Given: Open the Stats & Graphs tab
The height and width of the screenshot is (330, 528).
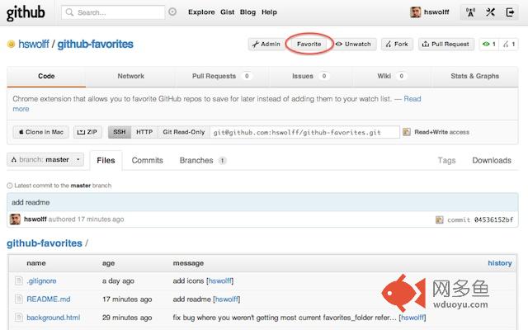Looking at the screenshot, I should pyautogui.click(x=474, y=77).
